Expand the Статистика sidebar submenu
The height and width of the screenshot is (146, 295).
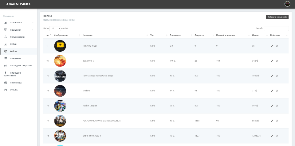coord(33,22)
